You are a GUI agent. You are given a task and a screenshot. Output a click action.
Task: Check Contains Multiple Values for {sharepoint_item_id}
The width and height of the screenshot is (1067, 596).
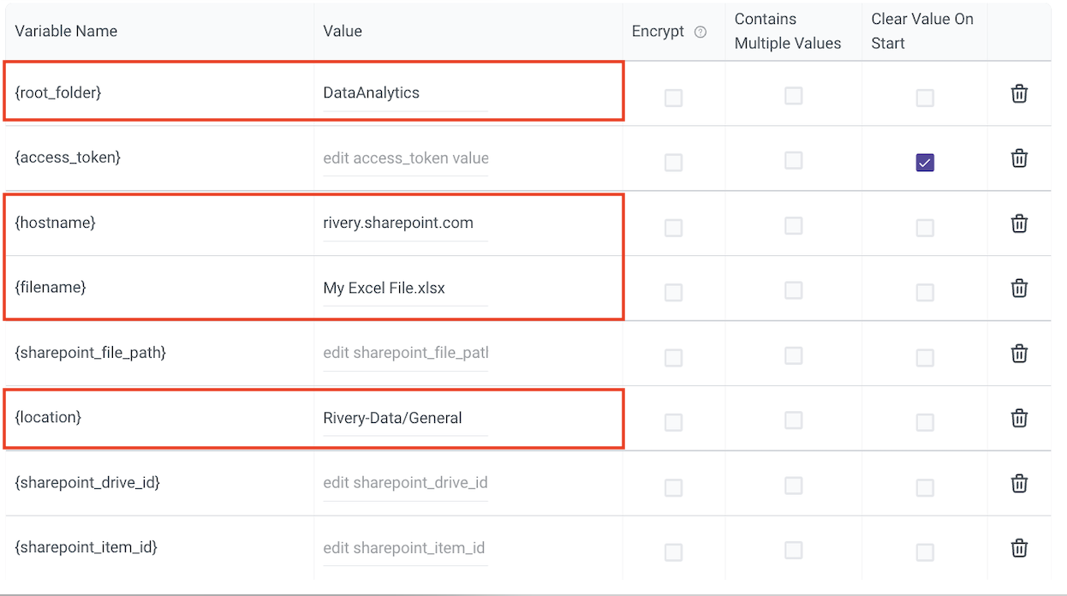pos(794,550)
